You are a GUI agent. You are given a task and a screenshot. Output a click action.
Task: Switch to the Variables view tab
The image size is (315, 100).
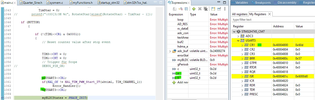click(239, 3)
